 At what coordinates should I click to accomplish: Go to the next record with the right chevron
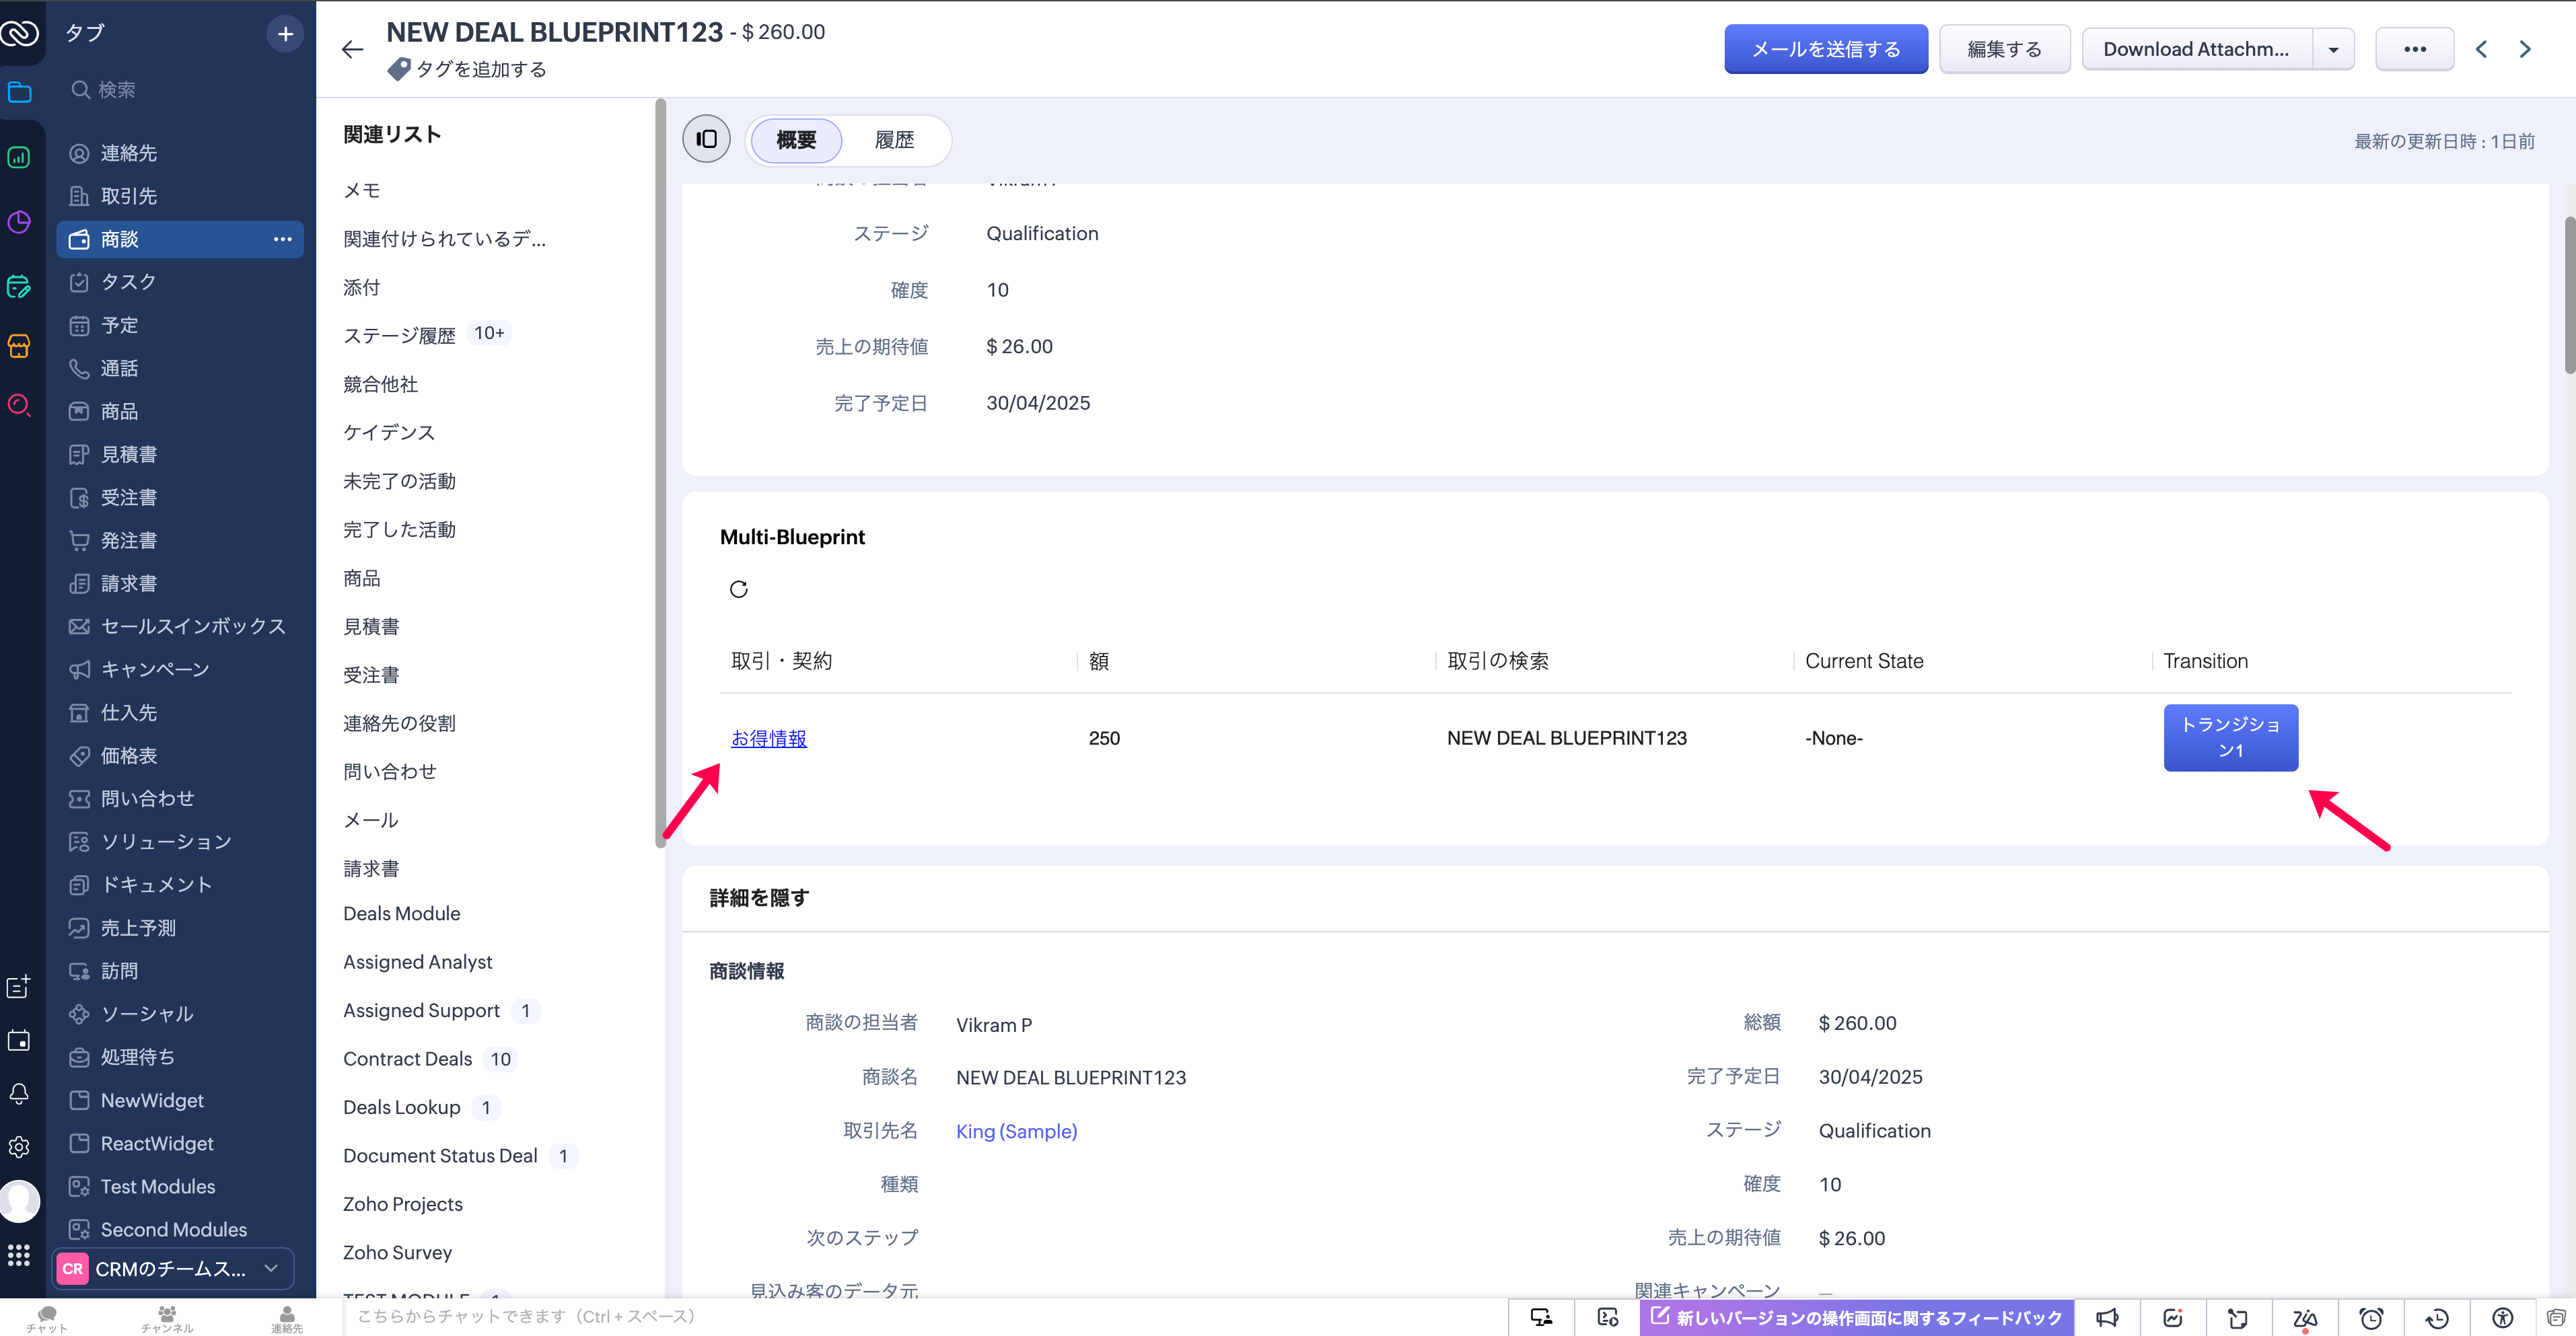click(x=2525, y=49)
